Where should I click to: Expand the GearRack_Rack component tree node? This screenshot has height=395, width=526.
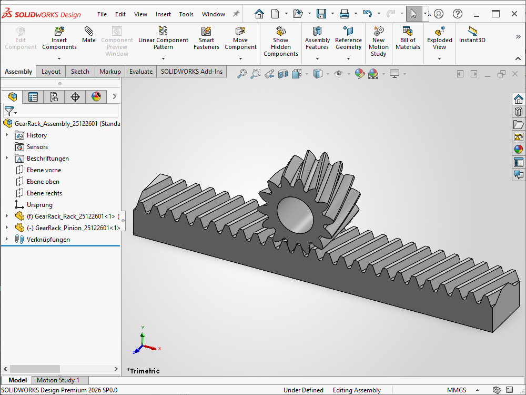[7, 216]
